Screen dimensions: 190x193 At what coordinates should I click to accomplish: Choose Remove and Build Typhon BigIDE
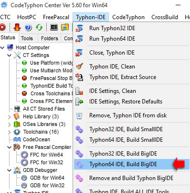(132, 178)
